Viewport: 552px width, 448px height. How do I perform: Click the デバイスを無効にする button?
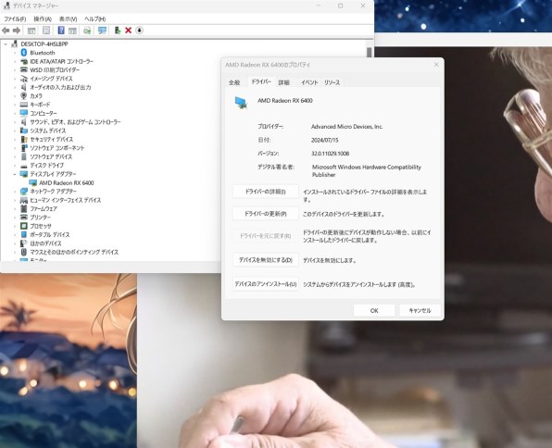266,260
